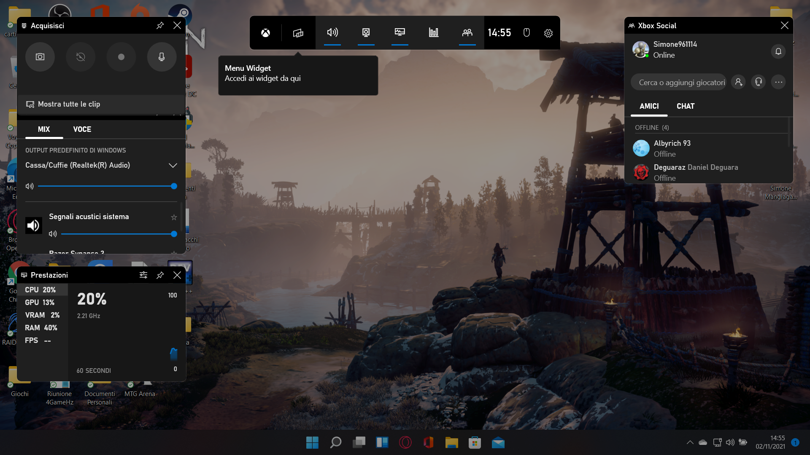810x455 pixels.
Task: Open the taskbar clock showing 02/11/2021
Action: coord(770,442)
